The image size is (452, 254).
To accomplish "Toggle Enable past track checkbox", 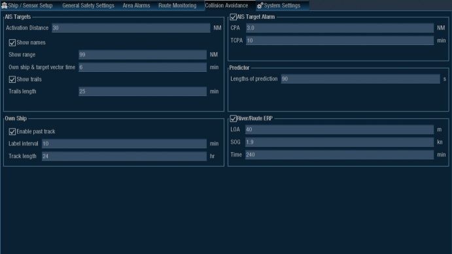I will click(x=12, y=132).
